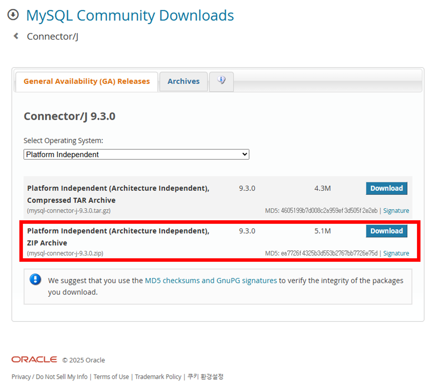This screenshot has width=444, height=389.
Task: Click the back arrow next to Connector/J
Action: (16, 36)
